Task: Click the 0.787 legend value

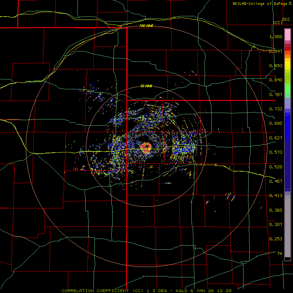Action: [x=276, y=94]
